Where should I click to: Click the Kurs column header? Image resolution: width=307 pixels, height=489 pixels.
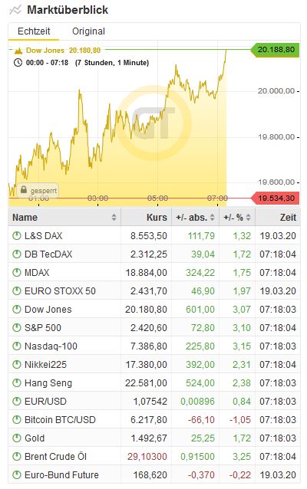(x=157, y=218)
